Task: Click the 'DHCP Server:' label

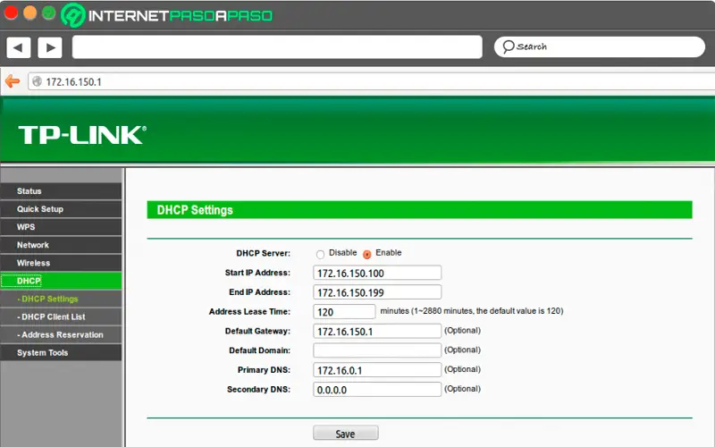Action: [x=263, y=253]
